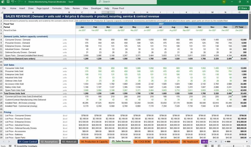Open the user account avatar
Image resolution: width=251 pixels, height=147 pixels.
[224, 2]
